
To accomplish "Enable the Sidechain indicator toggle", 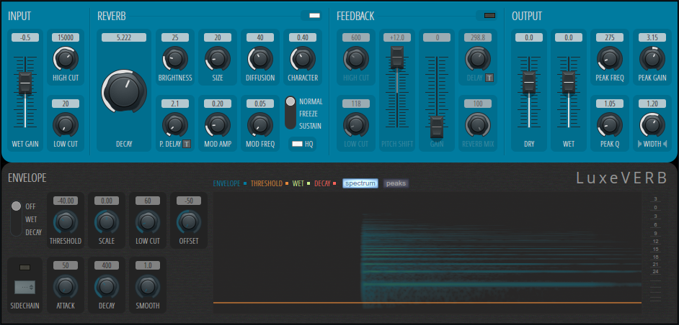I will click(25, 267).
